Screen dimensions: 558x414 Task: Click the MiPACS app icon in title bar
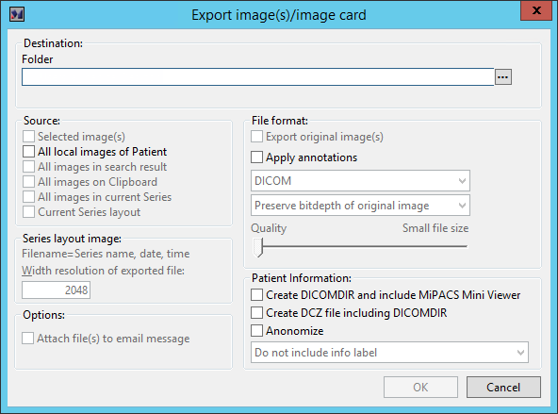[17, 14]
